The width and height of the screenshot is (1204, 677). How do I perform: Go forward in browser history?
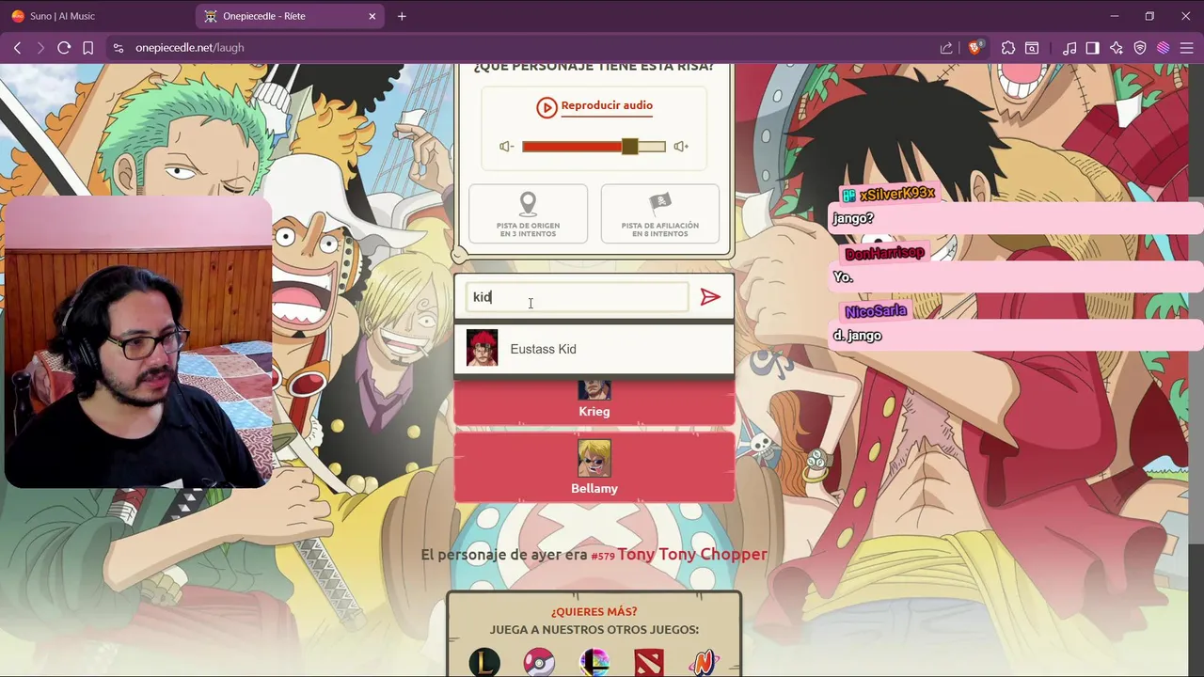coord(40,48)
